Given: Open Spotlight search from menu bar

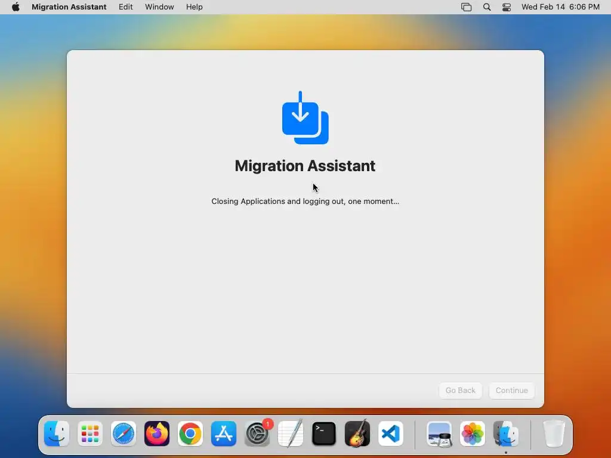Looking at the screenshot, I should (487, 7).
